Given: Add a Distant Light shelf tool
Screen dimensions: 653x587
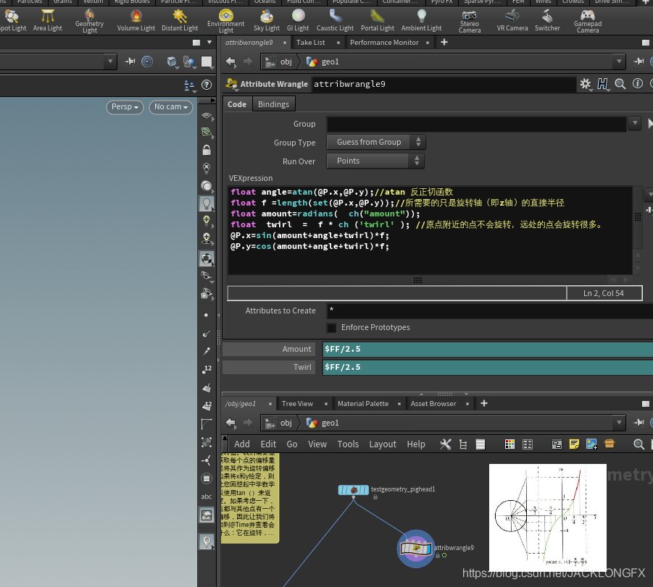Looking at the screenshot, I should pyautogui.click(x=180, y=20).
